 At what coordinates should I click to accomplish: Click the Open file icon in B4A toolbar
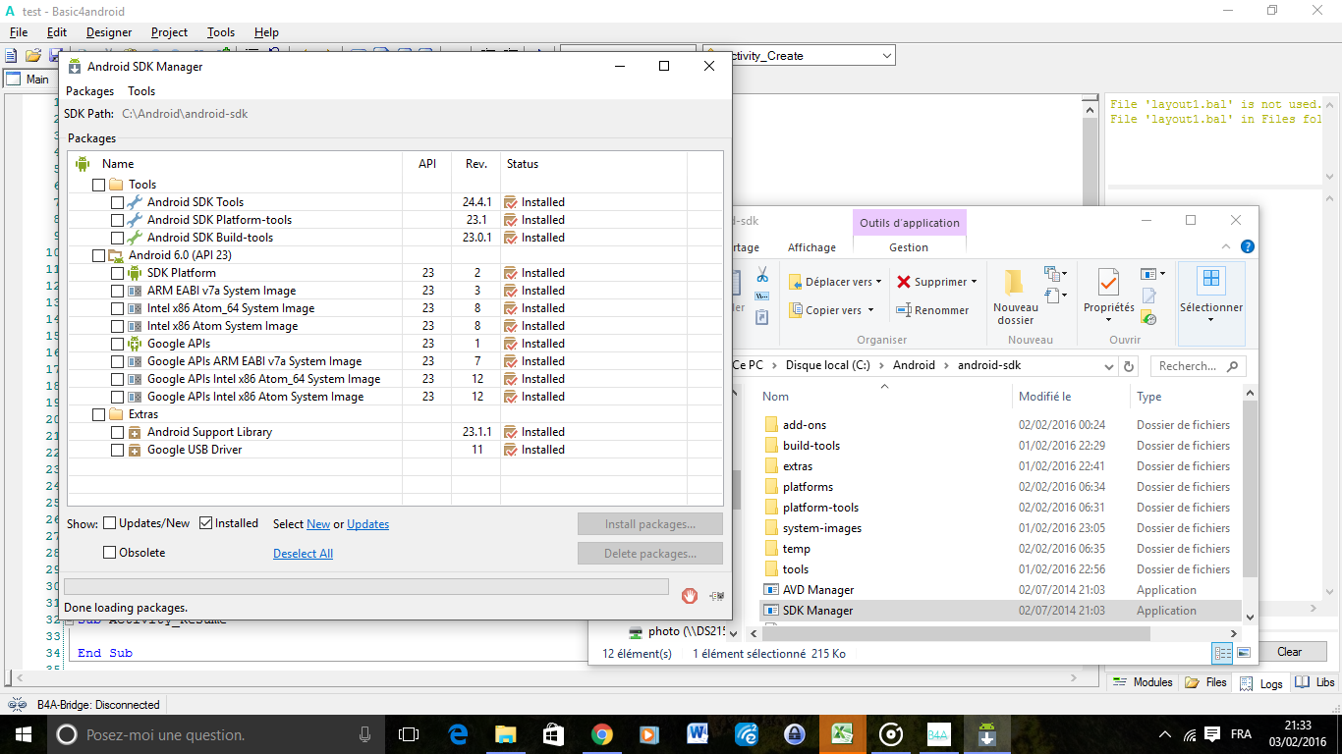(32, 56)
